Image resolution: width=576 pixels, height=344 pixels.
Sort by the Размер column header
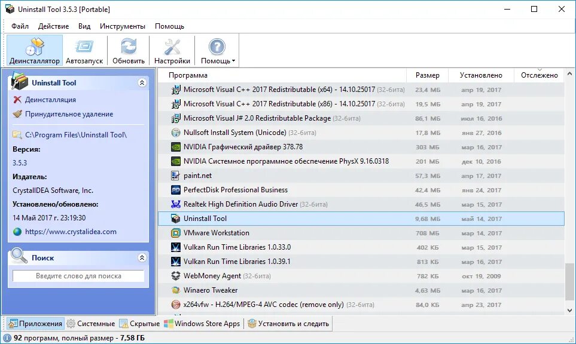(x=428, y=75)
